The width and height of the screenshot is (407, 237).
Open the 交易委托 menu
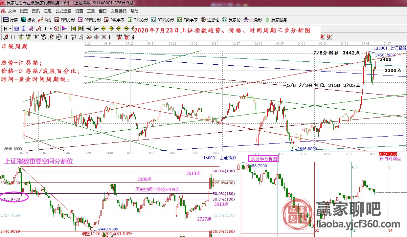[119, 11]
